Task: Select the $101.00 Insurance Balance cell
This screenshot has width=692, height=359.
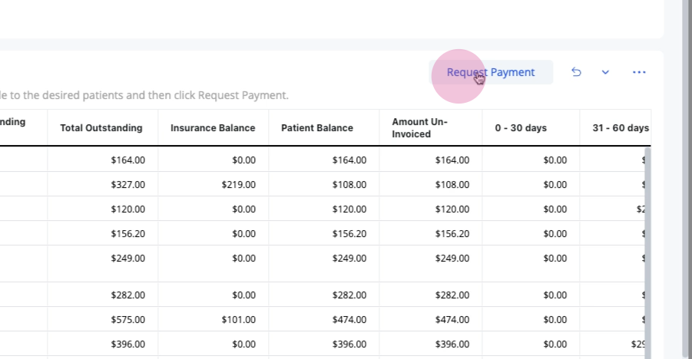Action: [214, 319]
